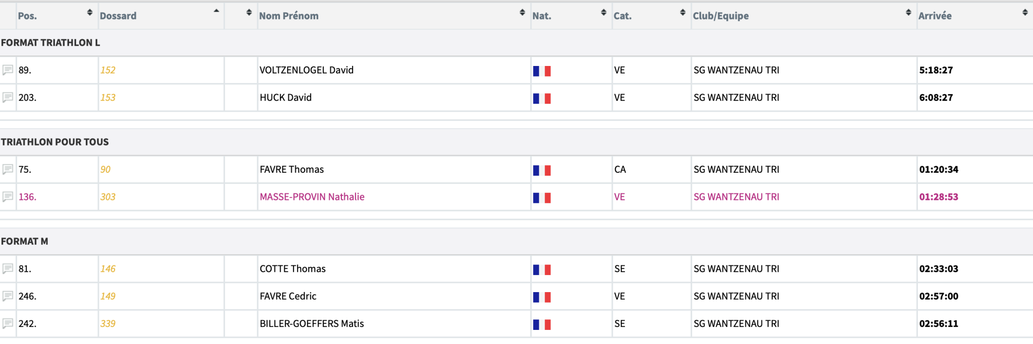Open bib number 152 link
This screenshot has width=1033, height=344.
click(108, 70)
